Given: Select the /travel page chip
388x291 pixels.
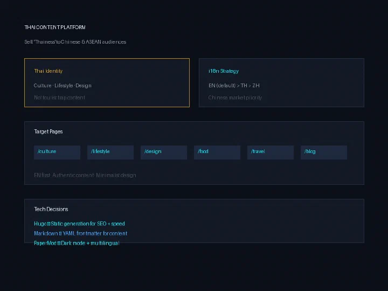Looking at the screenshot, I should 271,152.
